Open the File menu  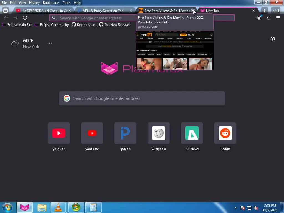coord(4,3)
